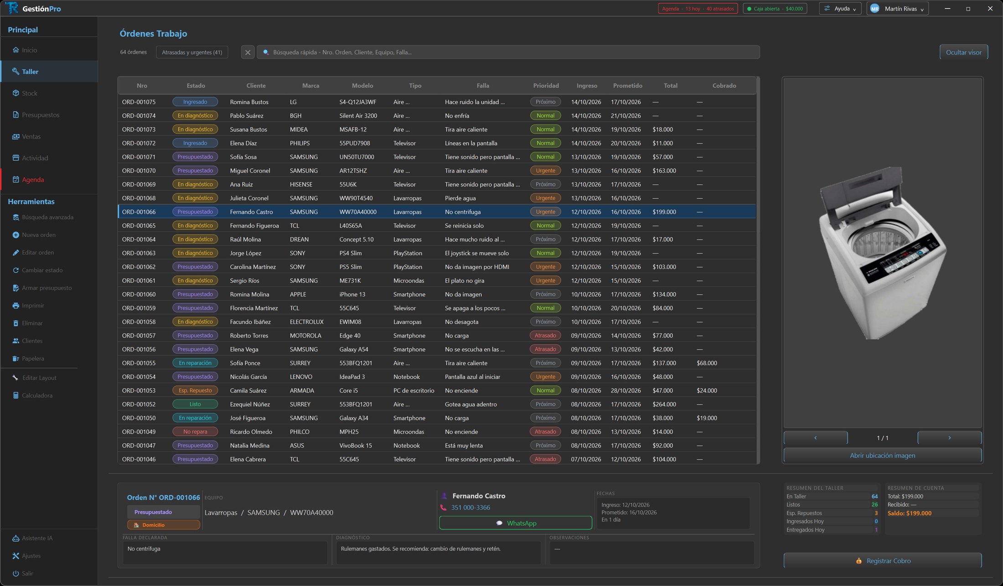The height and width of the screenshot is (586, 1003).
Task: Open the Papelera entry
Action: pyautogui.click(x=28, y=358)
